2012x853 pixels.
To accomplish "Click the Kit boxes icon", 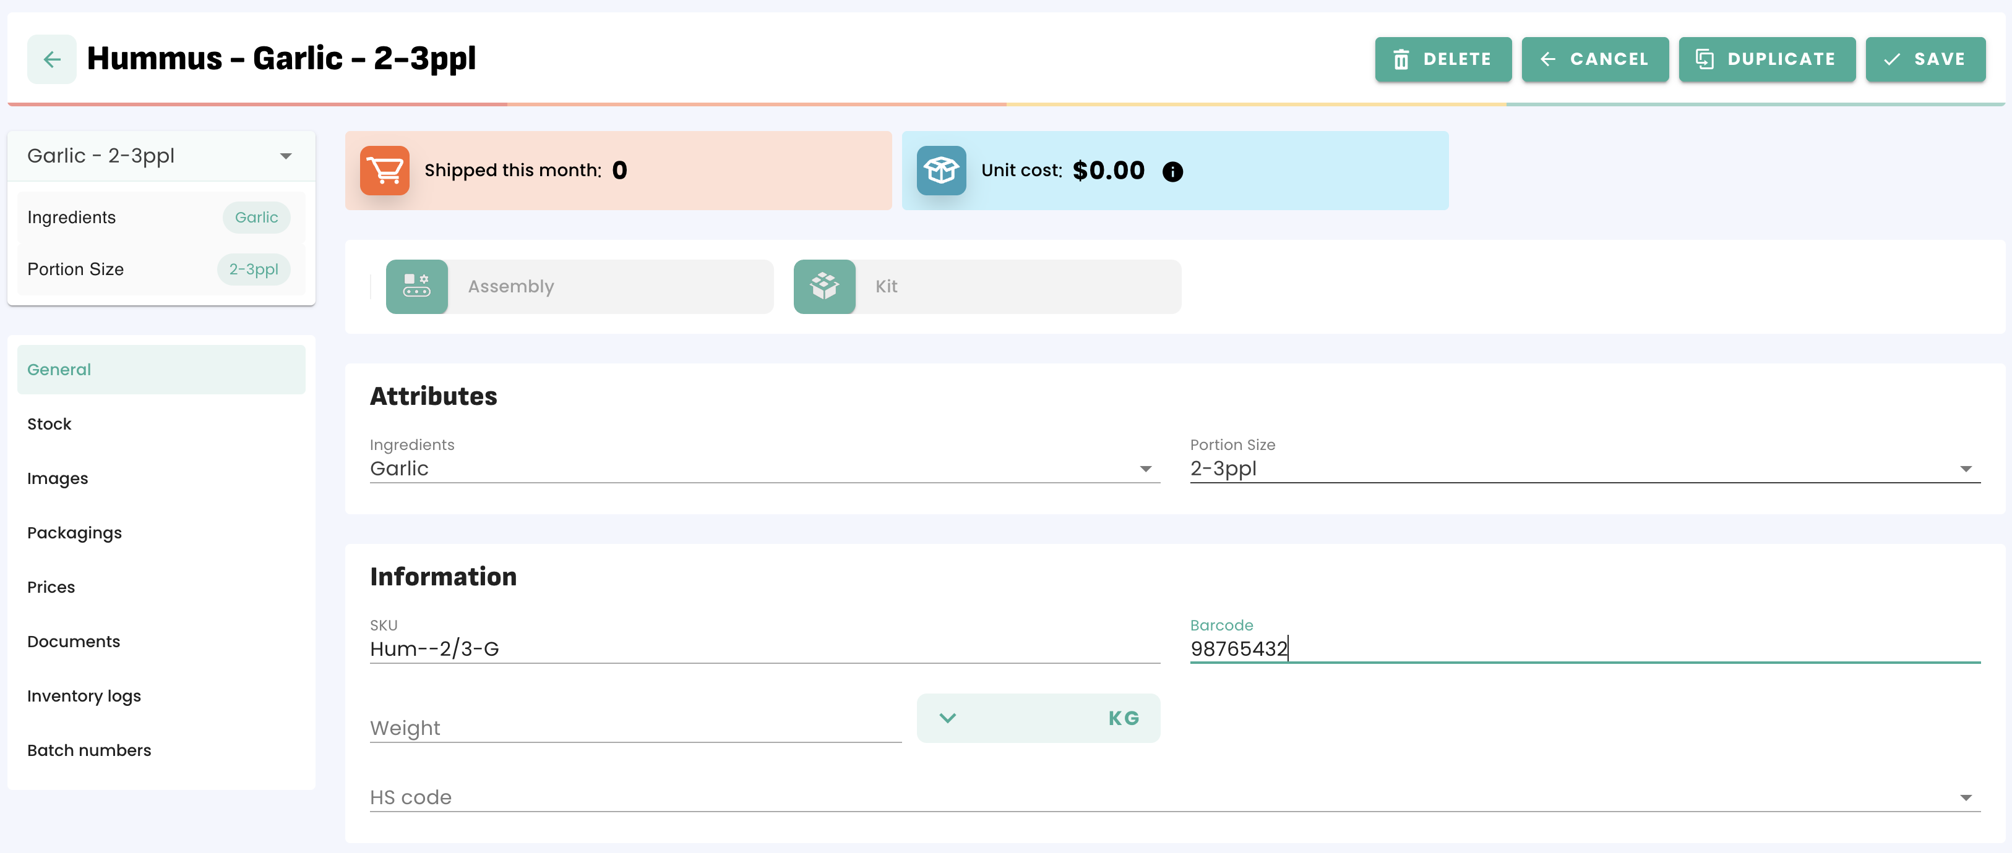I will [x=824, y=286].
